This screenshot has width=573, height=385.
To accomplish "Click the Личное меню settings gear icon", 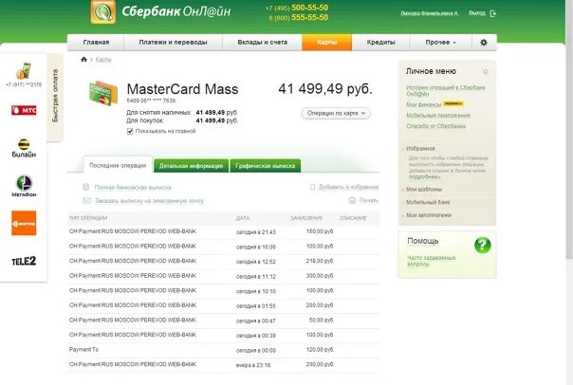I will [486, 71].
